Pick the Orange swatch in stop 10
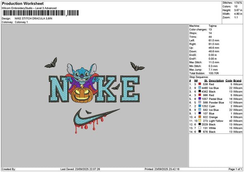Image resolution: width=244 pixels, height=172 pixels. coord(200,117)
